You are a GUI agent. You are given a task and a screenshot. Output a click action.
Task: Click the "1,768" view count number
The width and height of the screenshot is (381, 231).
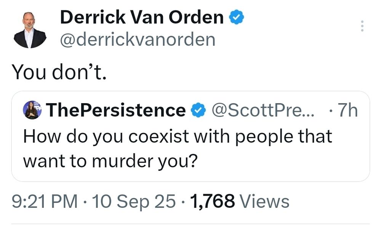point(213,201)
